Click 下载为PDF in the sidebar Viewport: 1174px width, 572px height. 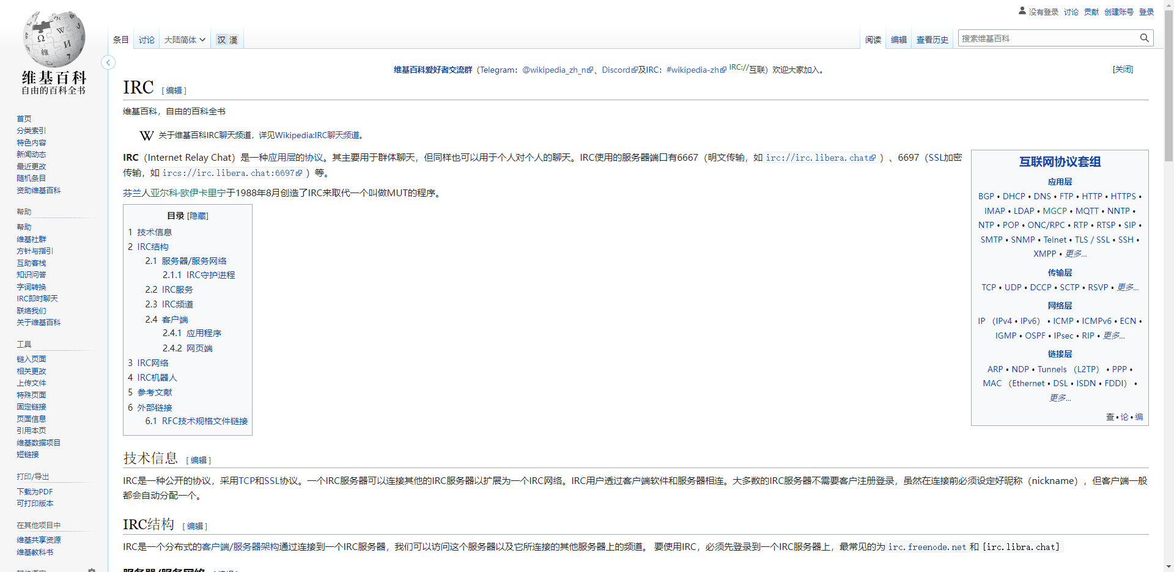point(35,491)
